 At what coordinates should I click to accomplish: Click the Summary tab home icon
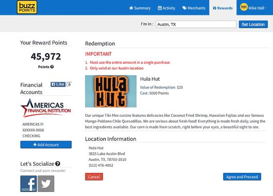click(131, 8)
